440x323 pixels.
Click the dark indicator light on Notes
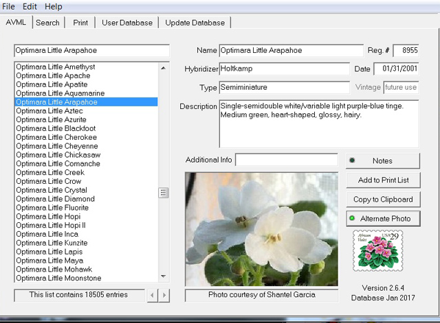click(x=352, y=160)
